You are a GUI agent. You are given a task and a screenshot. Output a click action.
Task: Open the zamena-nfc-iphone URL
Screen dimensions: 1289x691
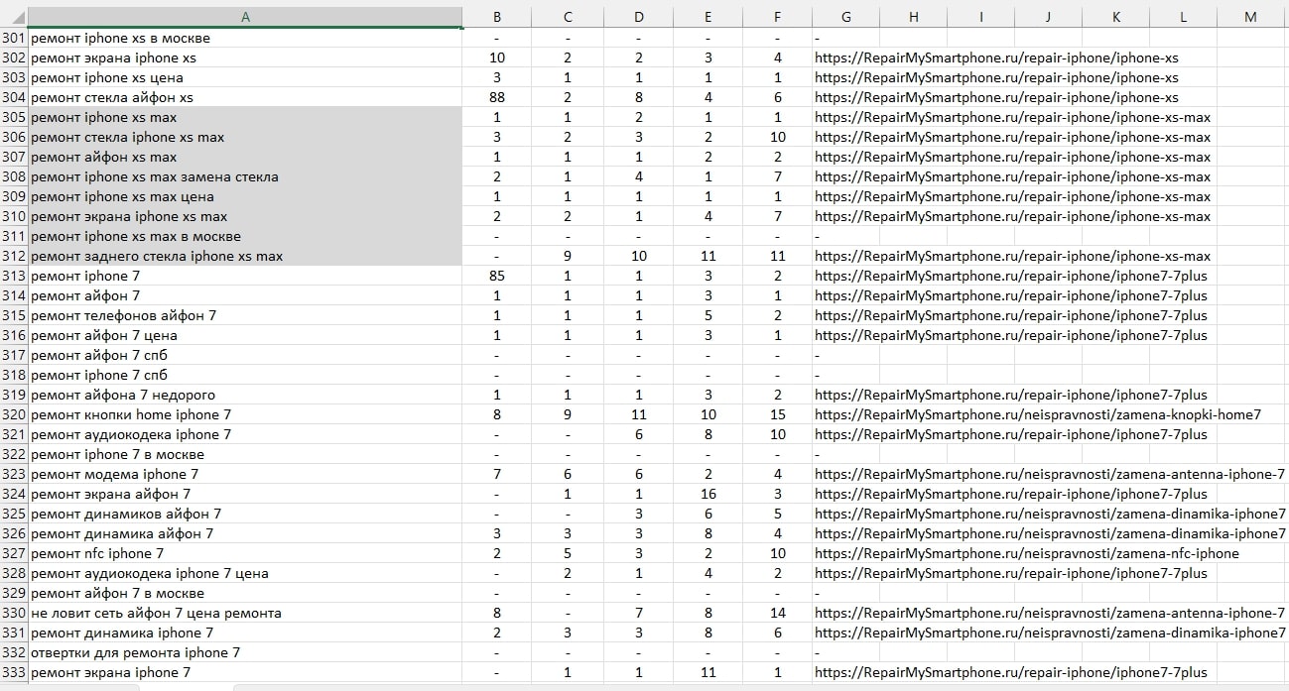(1027, 553)
